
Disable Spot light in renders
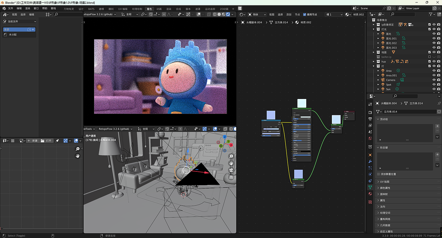(x=439, y=85)
